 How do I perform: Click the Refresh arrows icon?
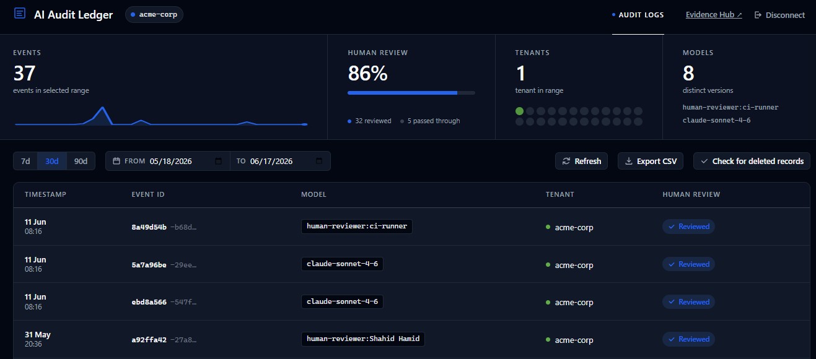click(x=566, y=161)
